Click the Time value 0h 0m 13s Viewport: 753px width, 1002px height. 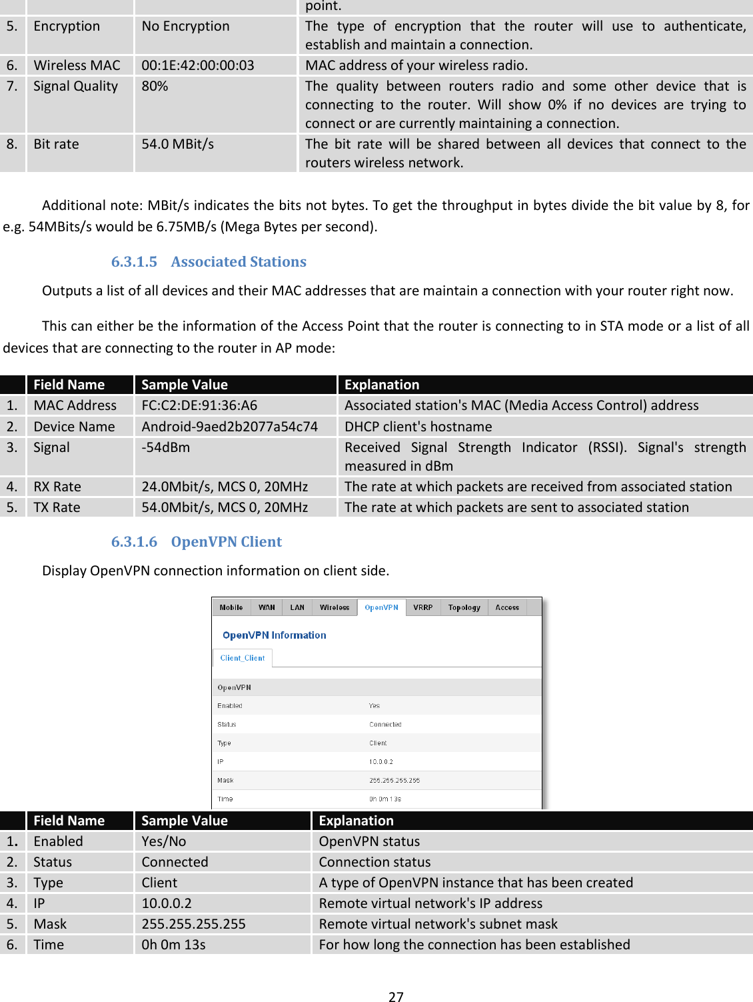coord(383,798)
